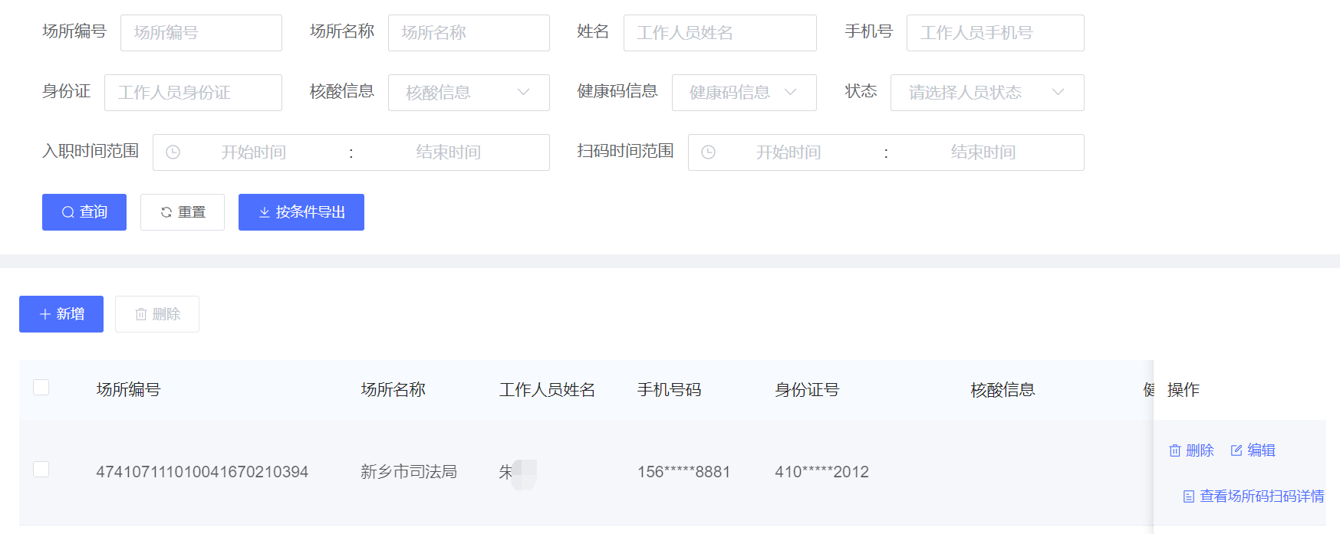Toggle the select-all checkbox in table header
The width and height of the screenshot is (1340, 534).
point(41,388)
